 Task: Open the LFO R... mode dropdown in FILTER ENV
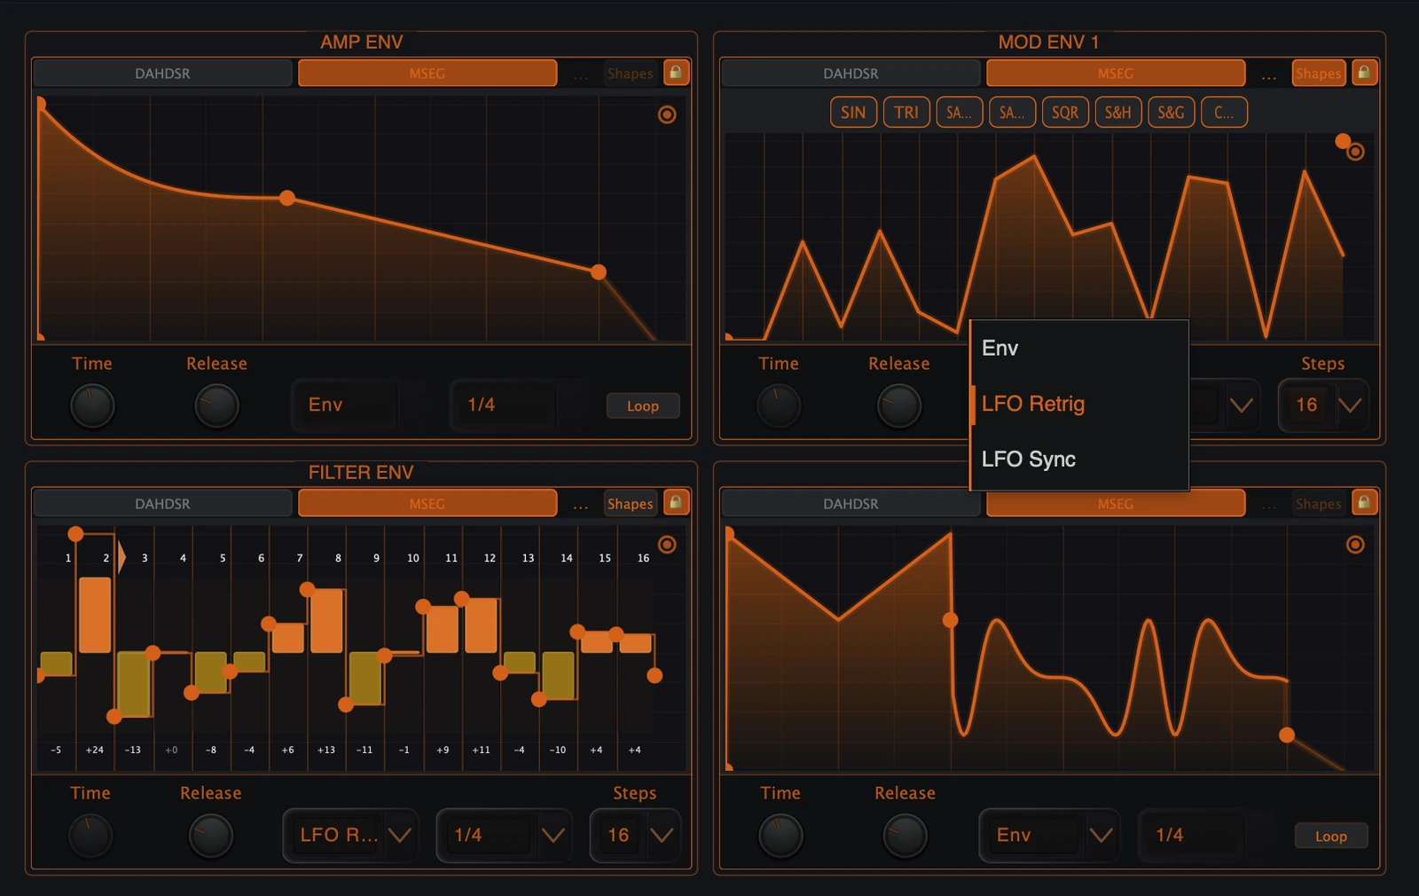pos(353,835)
